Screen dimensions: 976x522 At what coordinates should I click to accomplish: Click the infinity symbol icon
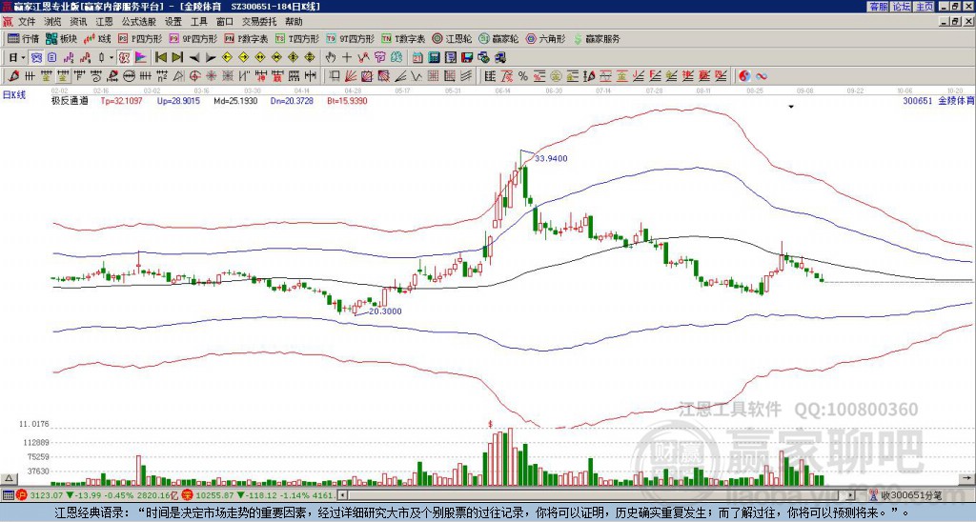pos(761,76)
